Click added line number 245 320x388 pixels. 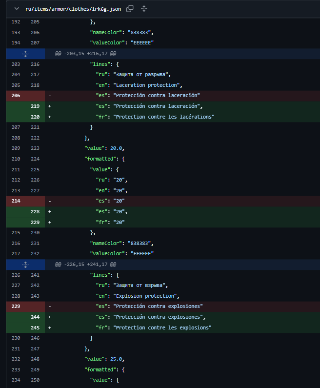[x=35, y=327]
